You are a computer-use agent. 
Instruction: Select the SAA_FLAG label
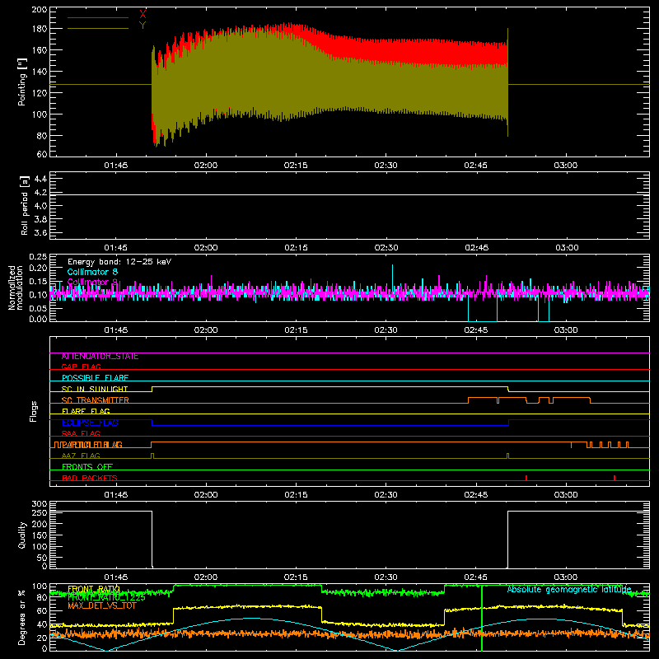coord(81,433)
